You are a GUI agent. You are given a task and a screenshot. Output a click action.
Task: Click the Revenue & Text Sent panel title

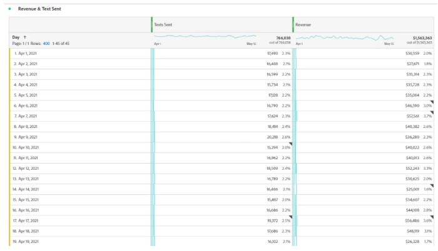tap(39, 9)
